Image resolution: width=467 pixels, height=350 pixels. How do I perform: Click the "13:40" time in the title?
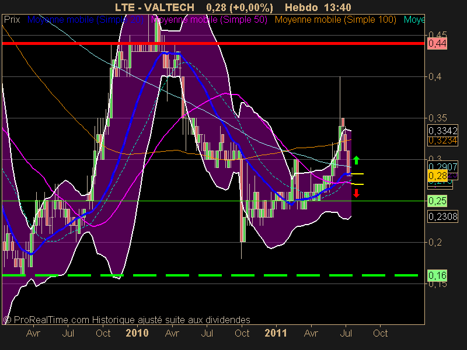tap(338, 7)
